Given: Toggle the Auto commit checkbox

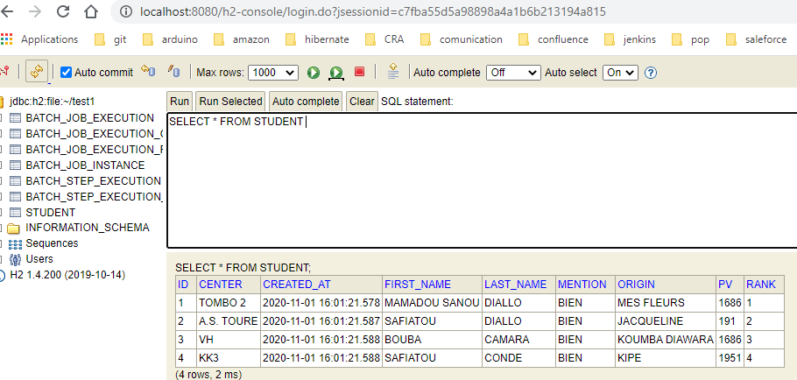Looking at the screenshot, I should coord(66,72).
